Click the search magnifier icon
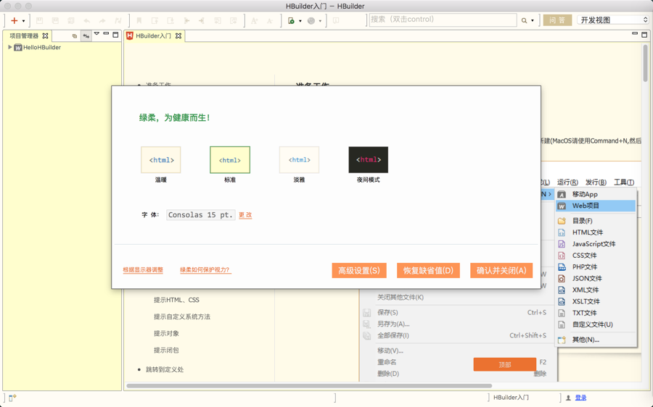This screenshot has width=653, height=407. (524, 20)
